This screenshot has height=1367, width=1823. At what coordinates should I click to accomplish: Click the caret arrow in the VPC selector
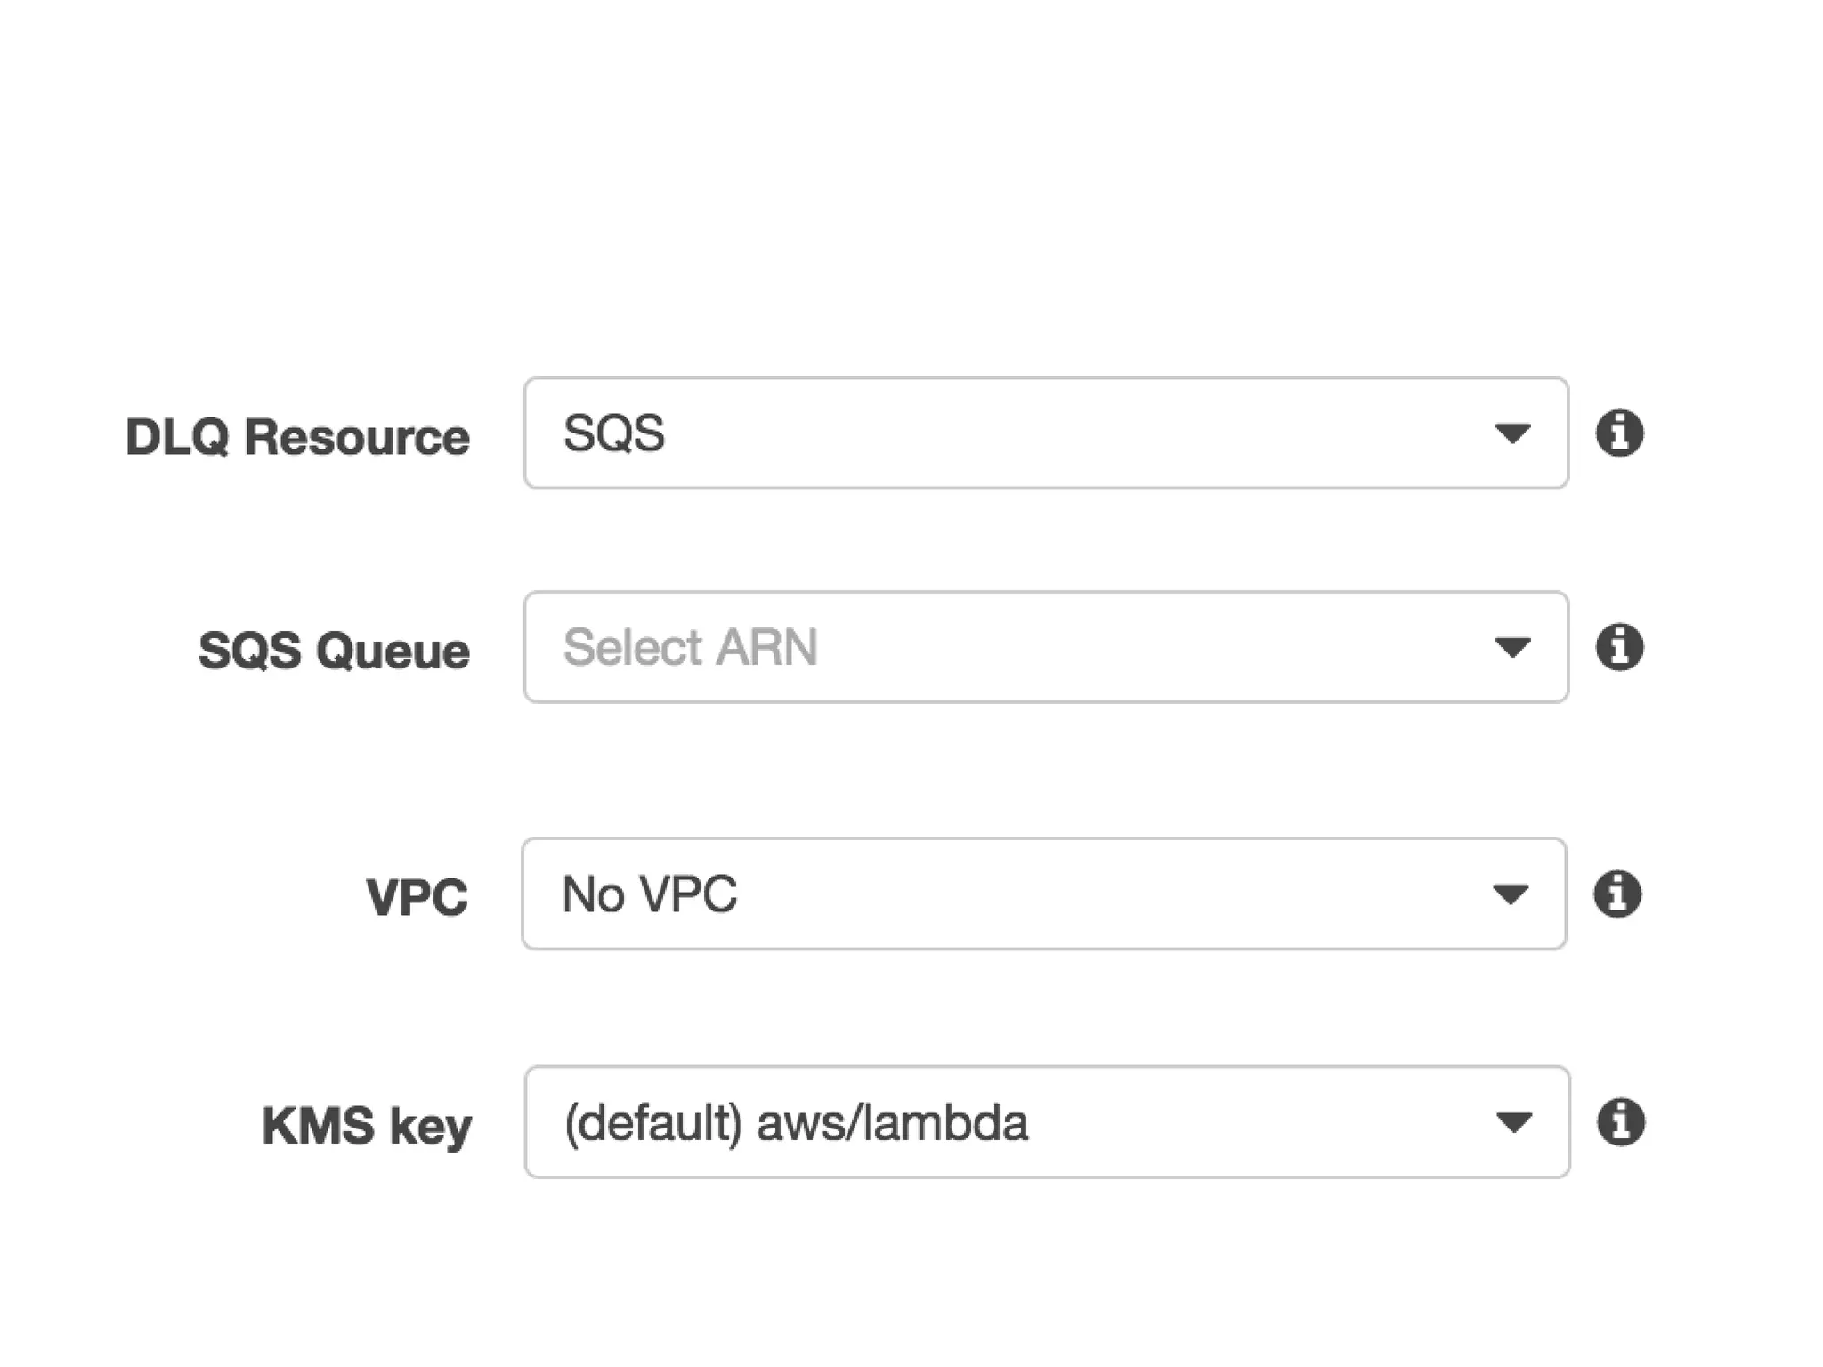(x=1511, y=894)
